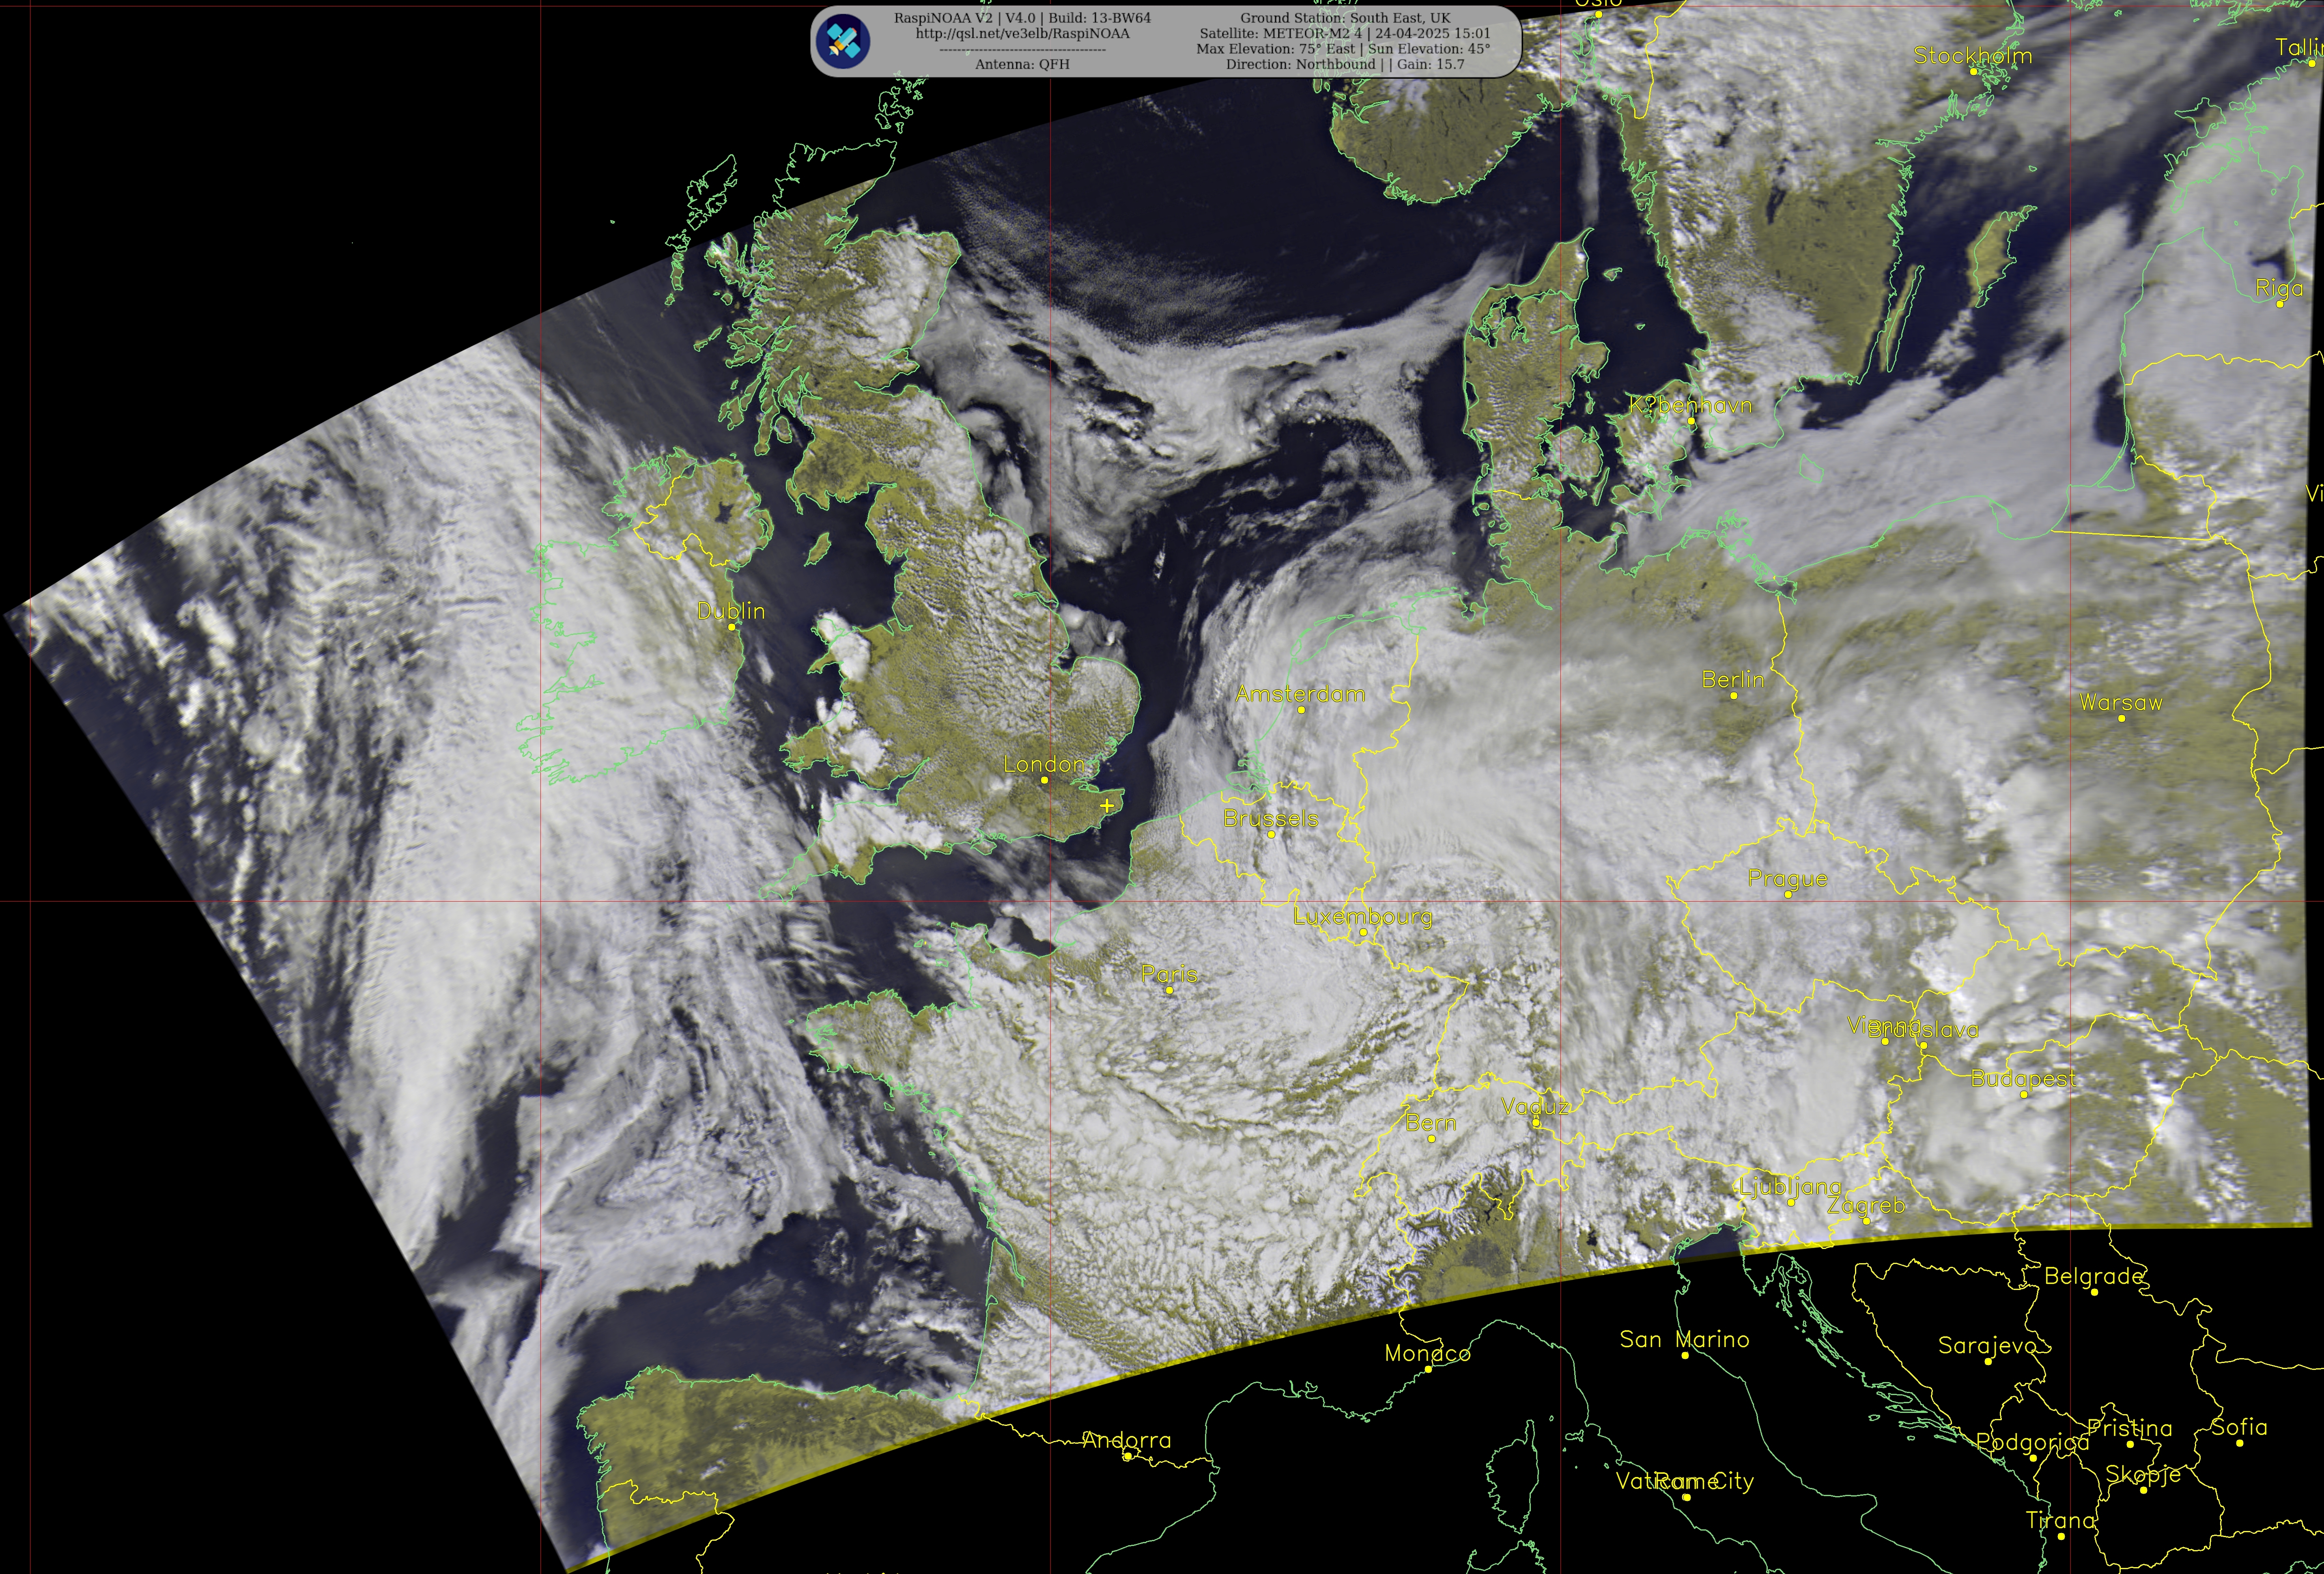
Task: Click the 'Direction: Northbound' gain line
Action: point(1345,64)
